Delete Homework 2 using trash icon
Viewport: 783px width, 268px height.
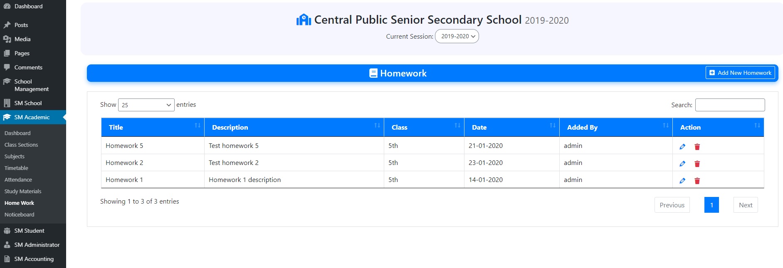[697, 164]
